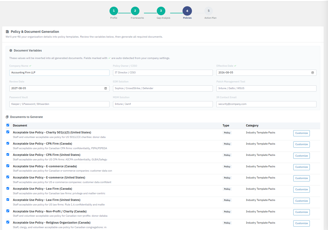
Task: Click Industry Template Packs in Law Firm (Canada) row
Action: coord(260,189)
